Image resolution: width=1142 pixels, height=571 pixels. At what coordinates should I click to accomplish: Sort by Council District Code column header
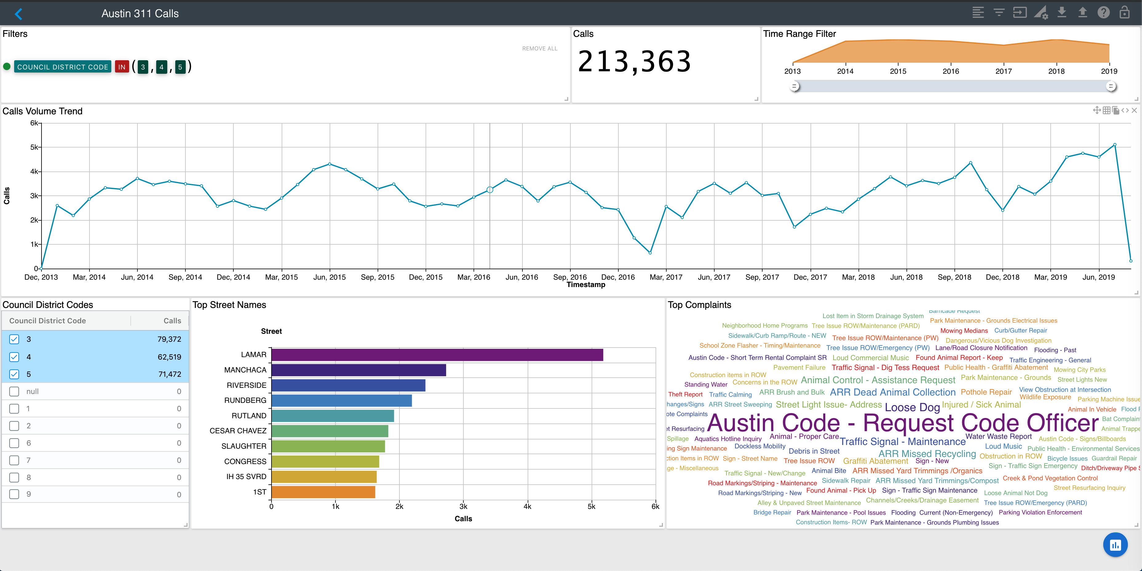(47, 321)
